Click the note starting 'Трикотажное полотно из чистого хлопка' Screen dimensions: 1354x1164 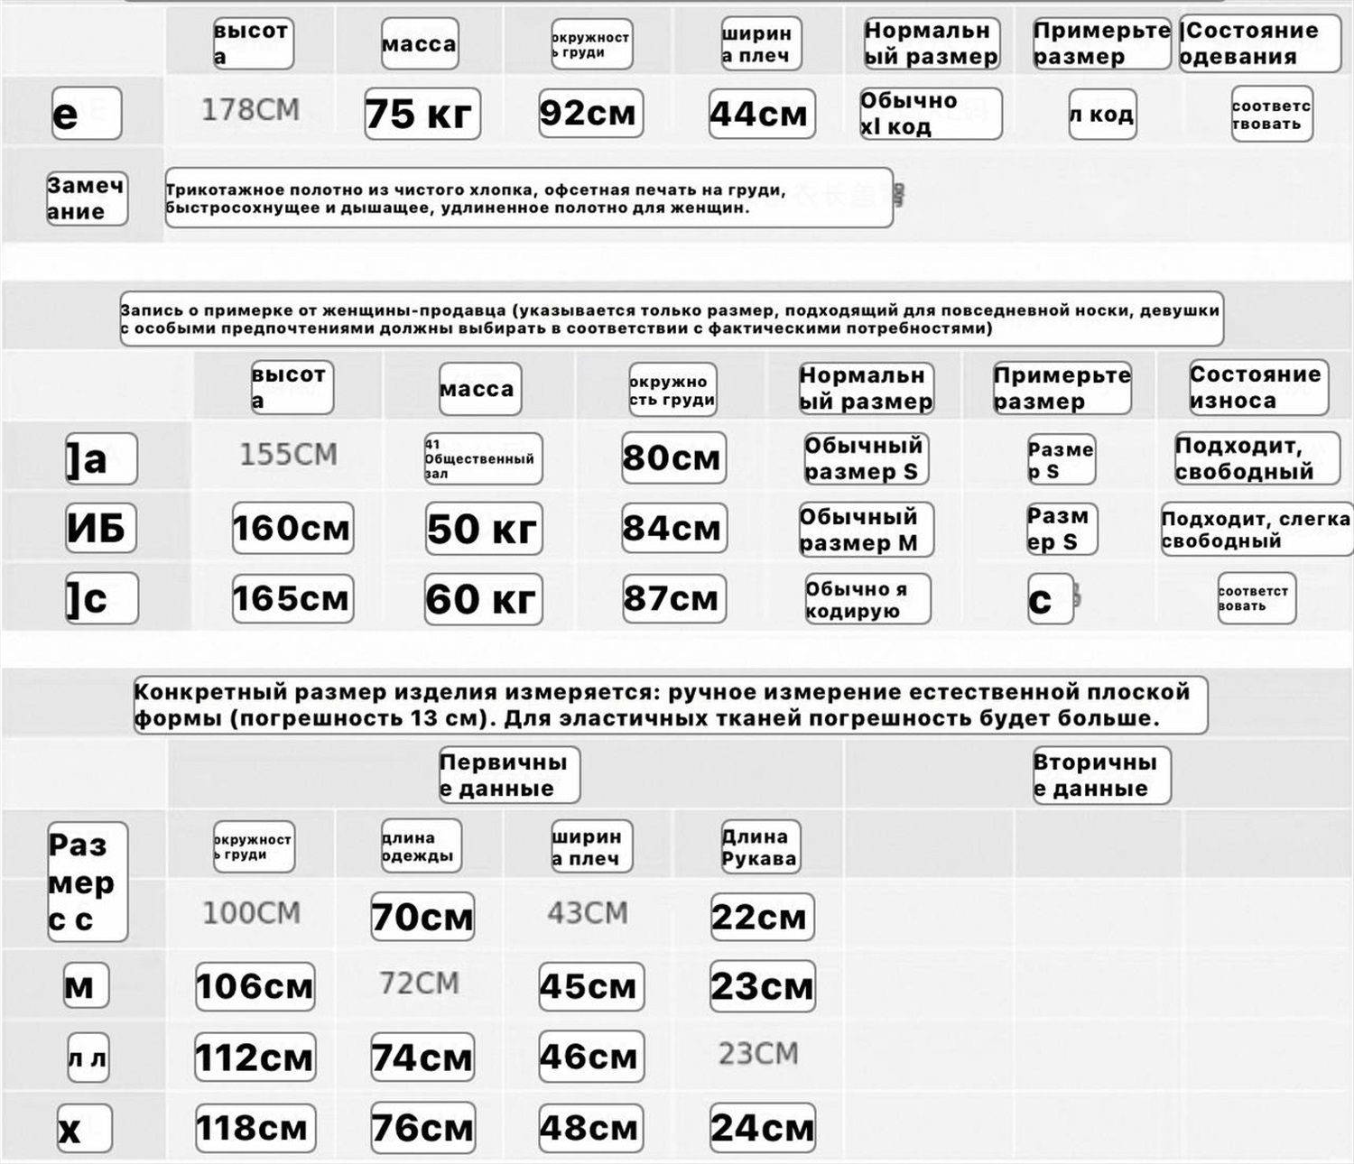tap(529, 198)
